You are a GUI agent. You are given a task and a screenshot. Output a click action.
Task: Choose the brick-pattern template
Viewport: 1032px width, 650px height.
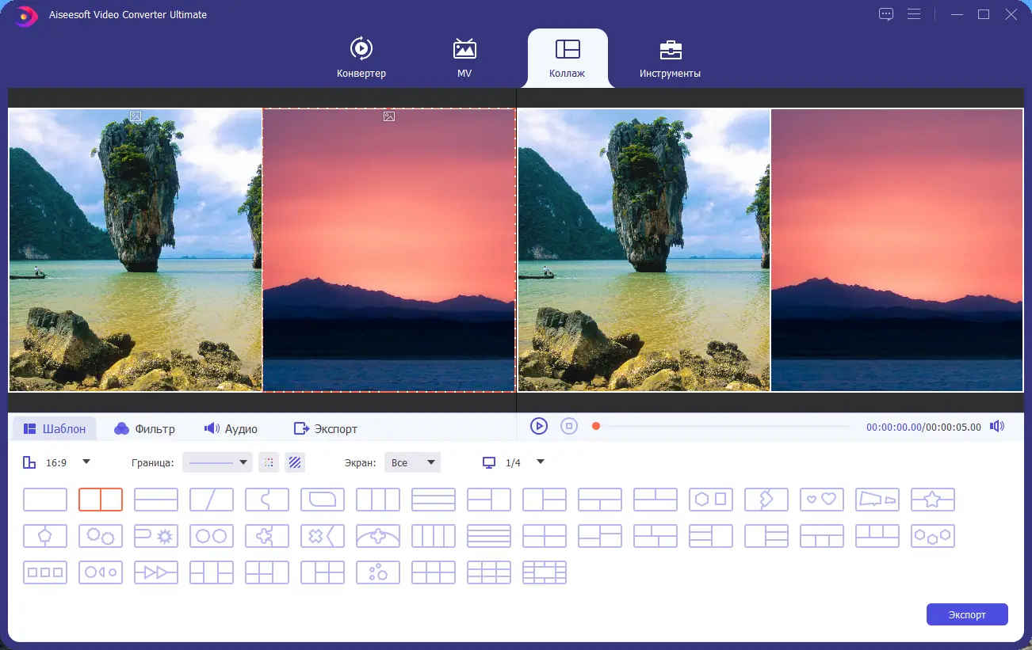545,572
